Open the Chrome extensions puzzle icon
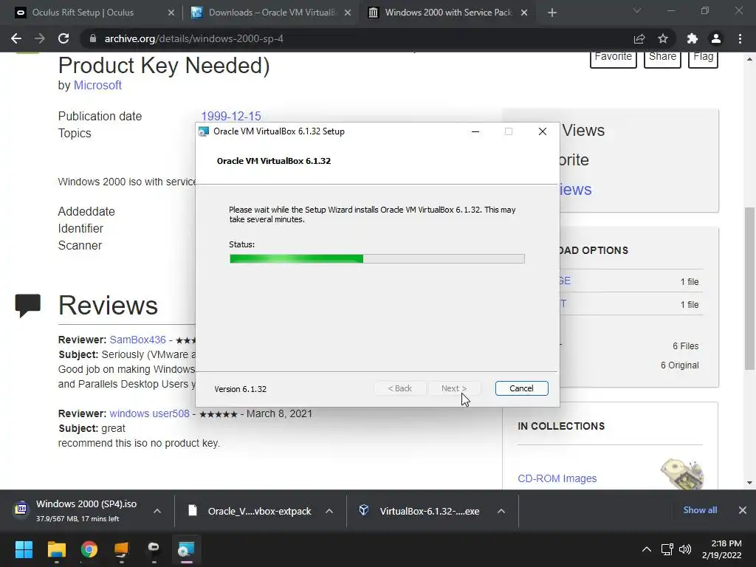Screen dimensions: 756x567 [693, 38]
